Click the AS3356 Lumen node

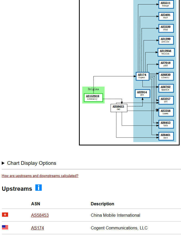point(166,112)
